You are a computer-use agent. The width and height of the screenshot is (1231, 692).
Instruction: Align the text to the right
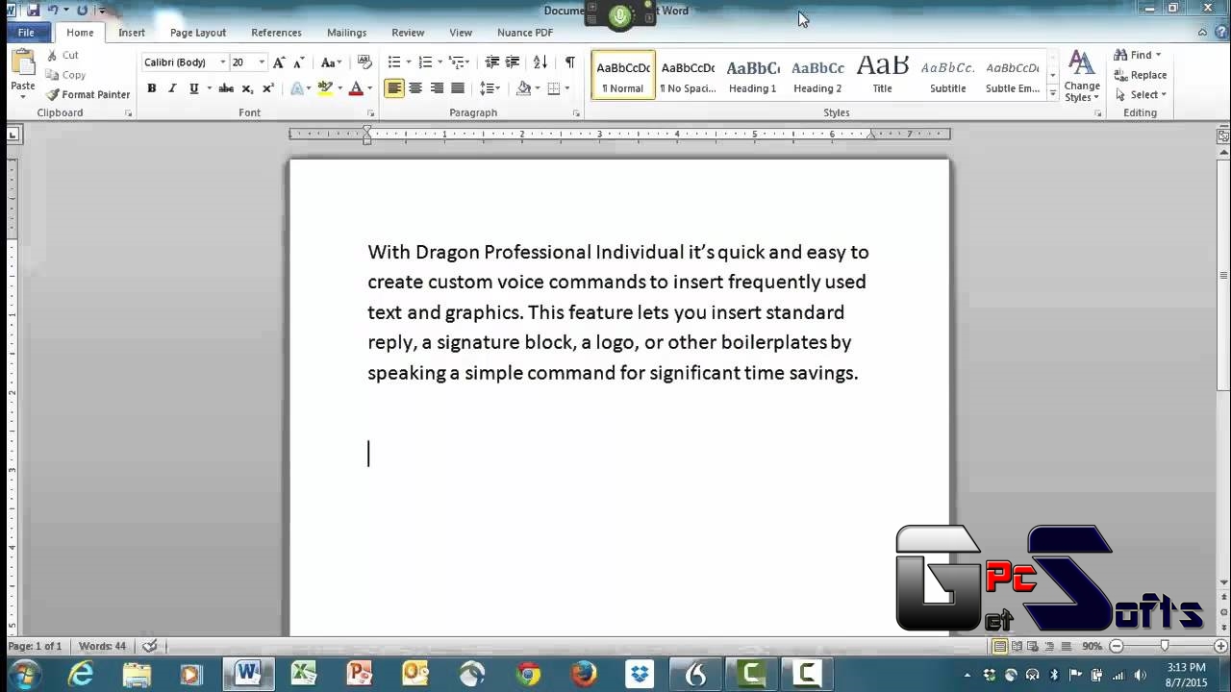437,88
